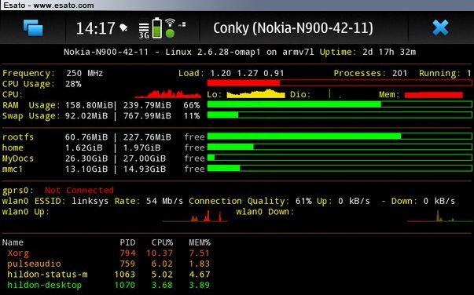Click the Conky window title
The width and height of the screenshot is (474, 295).
click(x=293, y=28)
